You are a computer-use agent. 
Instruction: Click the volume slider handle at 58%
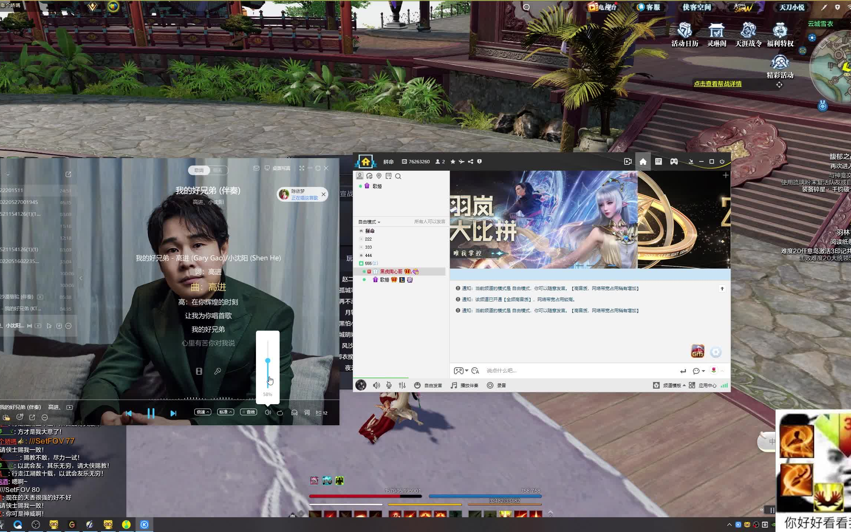268,361
